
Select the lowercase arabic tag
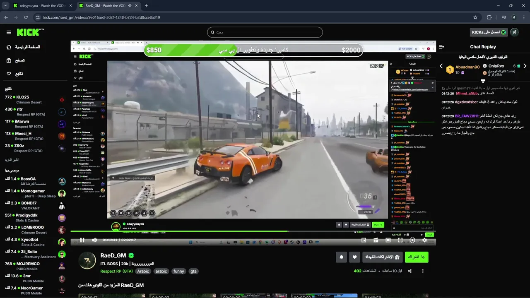[161, 272]
